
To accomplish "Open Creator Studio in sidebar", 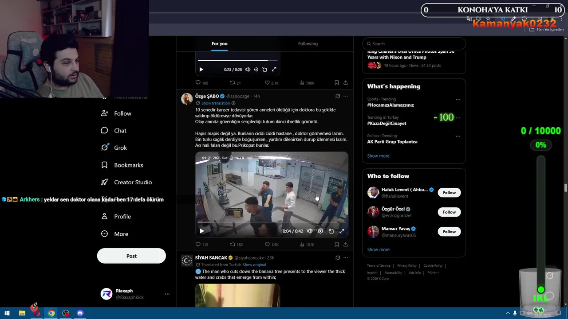I will (x=126, y=182).
